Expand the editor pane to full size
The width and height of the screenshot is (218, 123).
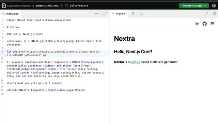point(105,14)
